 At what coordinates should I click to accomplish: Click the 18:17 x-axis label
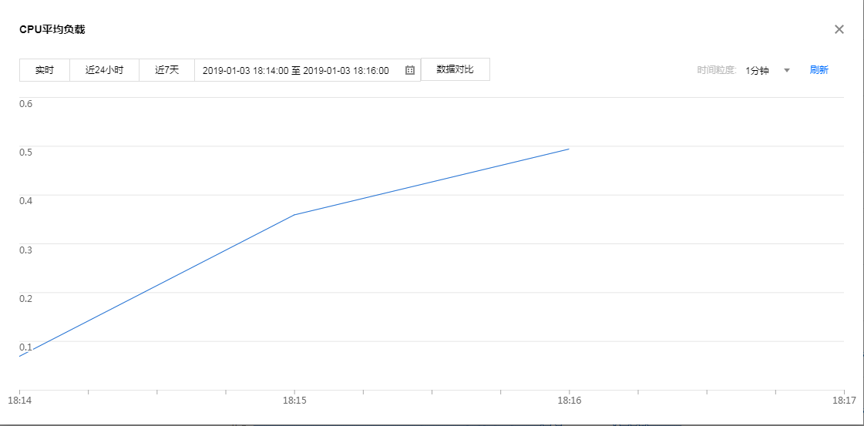point(844,401)
